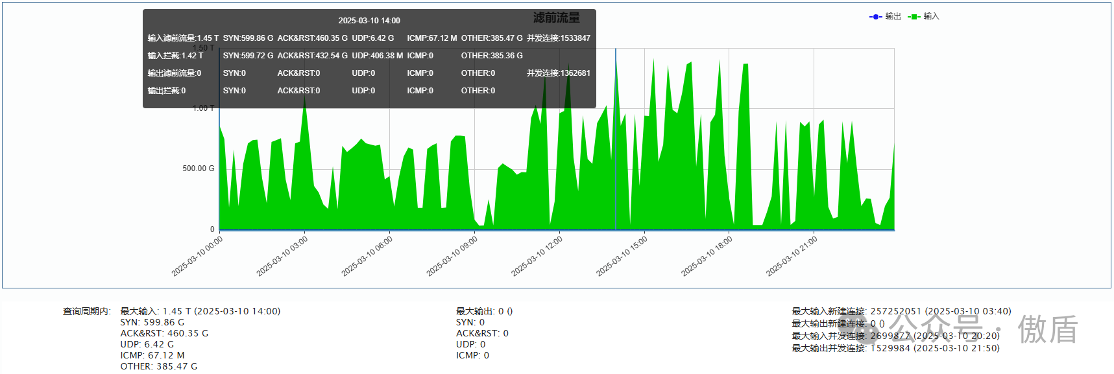
Task: Click the 1.00 T y-axis label
Action: [203, 108]
